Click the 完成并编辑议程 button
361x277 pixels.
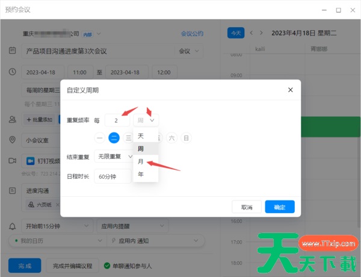(x=73, y=266)
